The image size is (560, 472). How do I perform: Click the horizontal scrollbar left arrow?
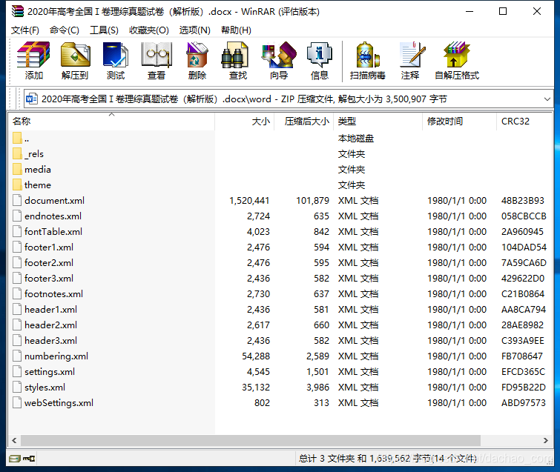14,440
